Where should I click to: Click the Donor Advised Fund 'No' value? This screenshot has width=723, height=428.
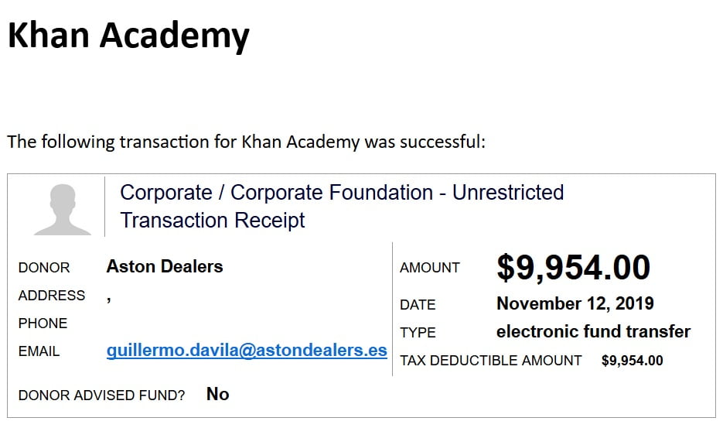[x=217, y=395]
